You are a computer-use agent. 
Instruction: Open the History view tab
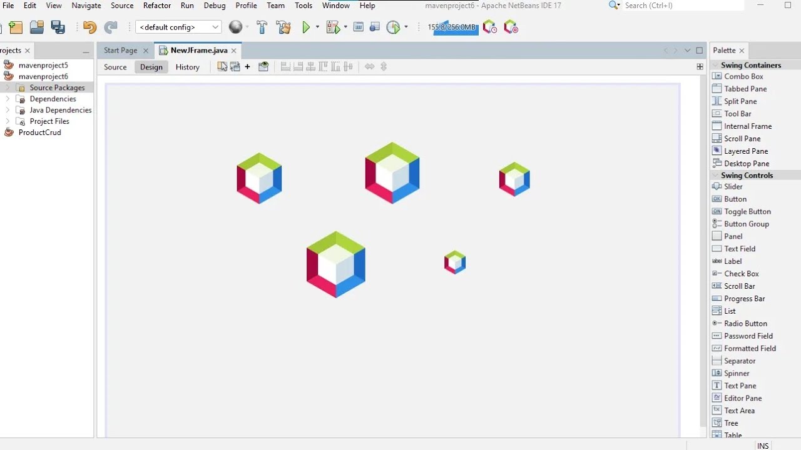187,67
